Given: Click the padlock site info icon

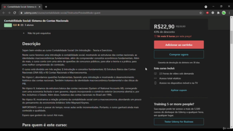Looking at the screenshot, I should (21, 13).
